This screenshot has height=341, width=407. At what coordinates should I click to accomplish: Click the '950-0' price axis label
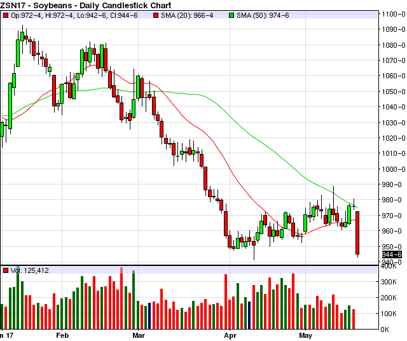click(x=392, y=246)
